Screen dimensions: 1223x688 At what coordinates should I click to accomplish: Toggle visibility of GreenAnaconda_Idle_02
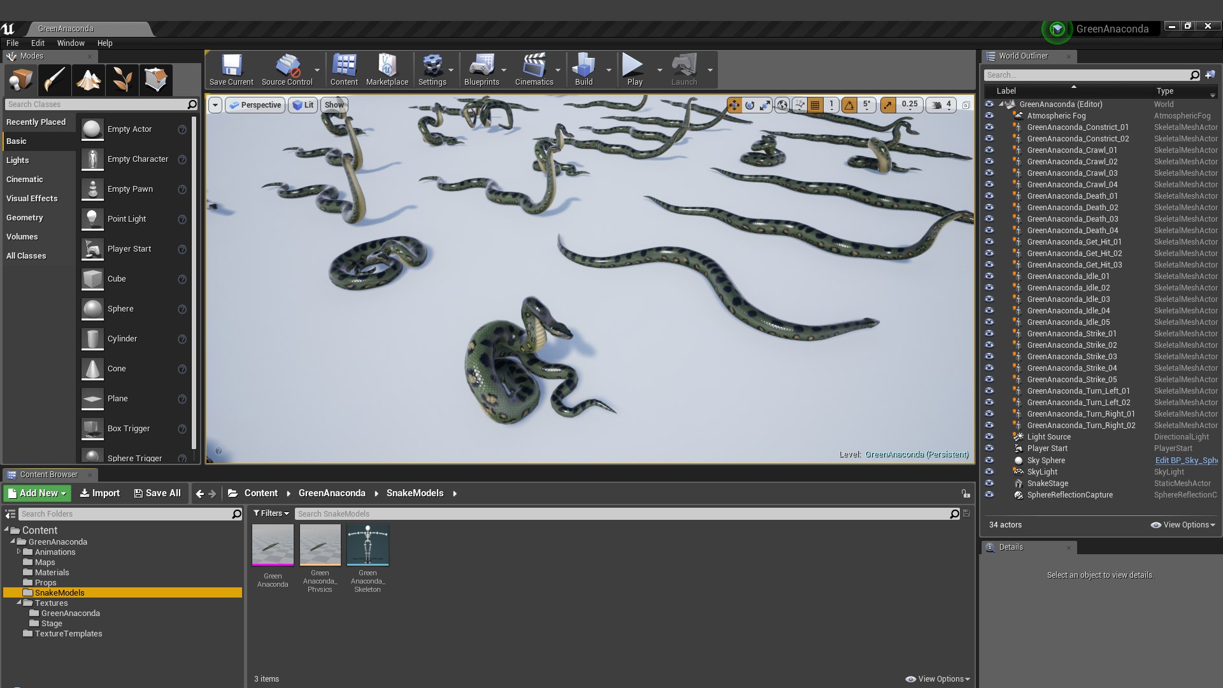(989, 288)
